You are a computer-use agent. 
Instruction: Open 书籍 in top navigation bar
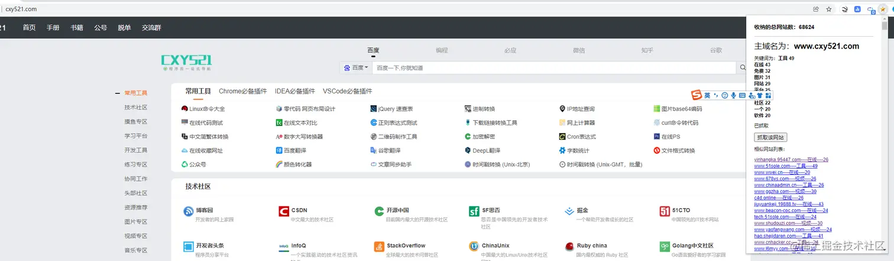pos(77,28)
